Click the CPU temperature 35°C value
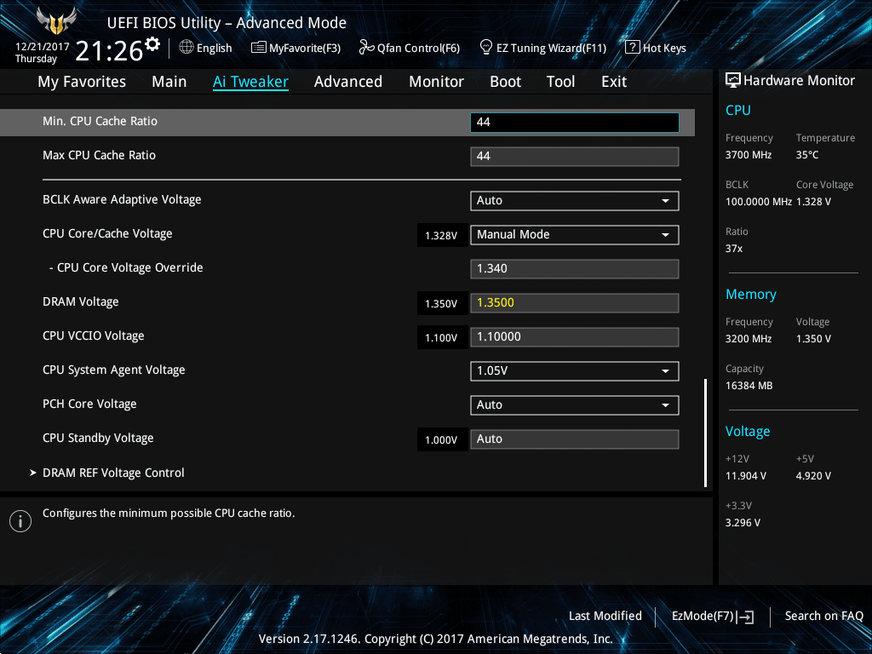 pos(807,155)
